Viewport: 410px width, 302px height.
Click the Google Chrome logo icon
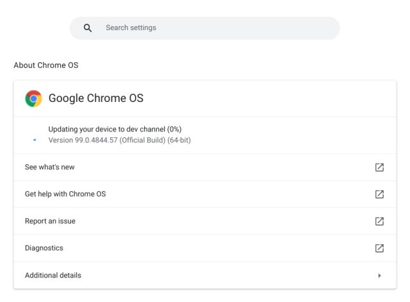click(x=33, y=98)
